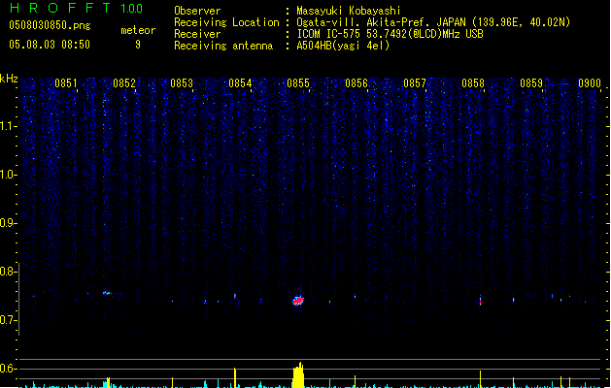Screen dimensions: 611x388
Task: Click the 0853 time marker
Action: 182,83
